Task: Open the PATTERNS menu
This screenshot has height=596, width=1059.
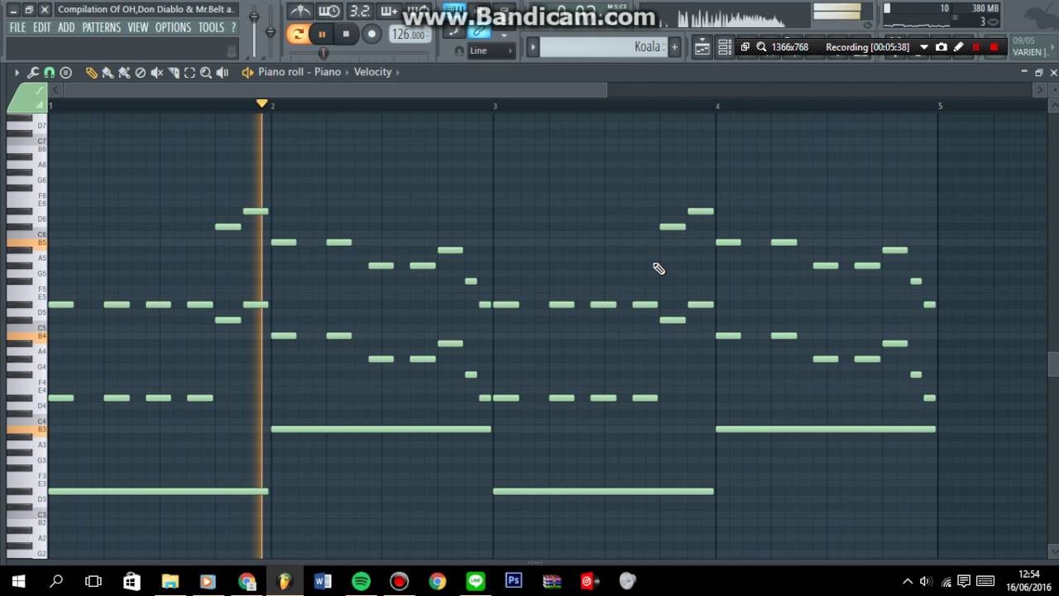Action: (101, 27)
